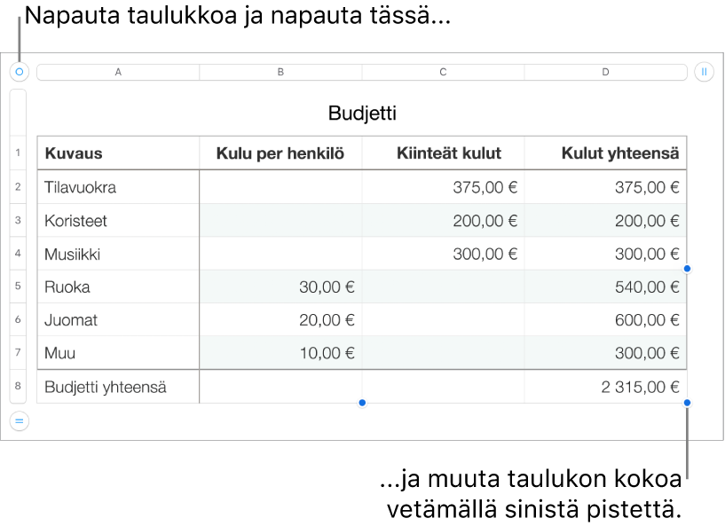
Task: Select row 5 number header
Action: tap(18, 287)
